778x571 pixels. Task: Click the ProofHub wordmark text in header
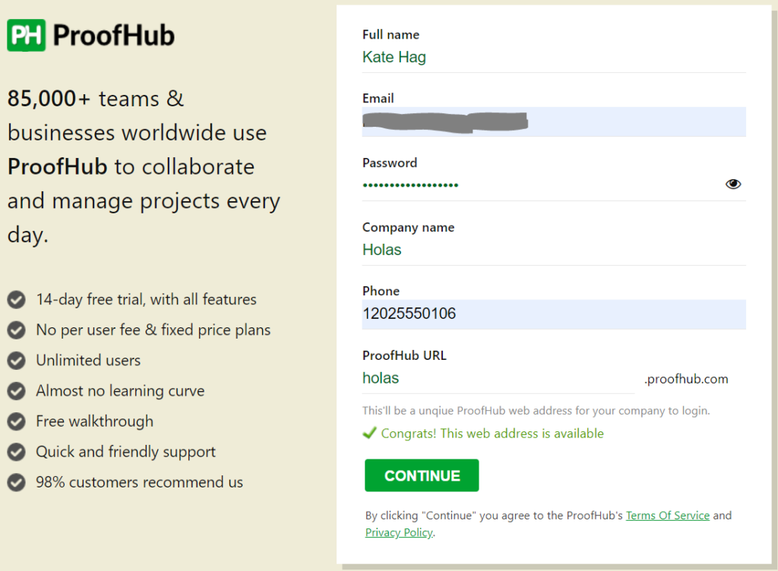pyautogui.click(x=114, y=36)
